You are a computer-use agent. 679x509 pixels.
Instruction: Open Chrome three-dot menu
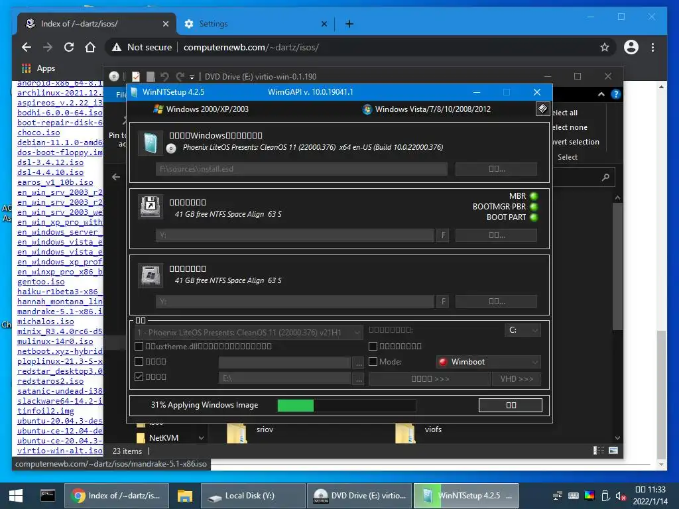point(652,47)
